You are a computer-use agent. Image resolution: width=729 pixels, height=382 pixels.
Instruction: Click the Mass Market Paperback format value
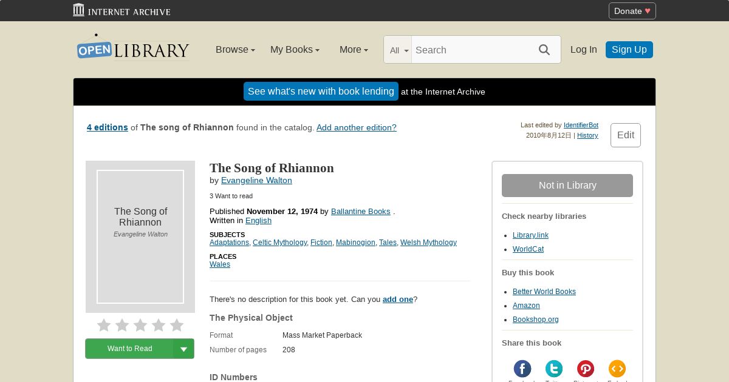coord(322,335)
